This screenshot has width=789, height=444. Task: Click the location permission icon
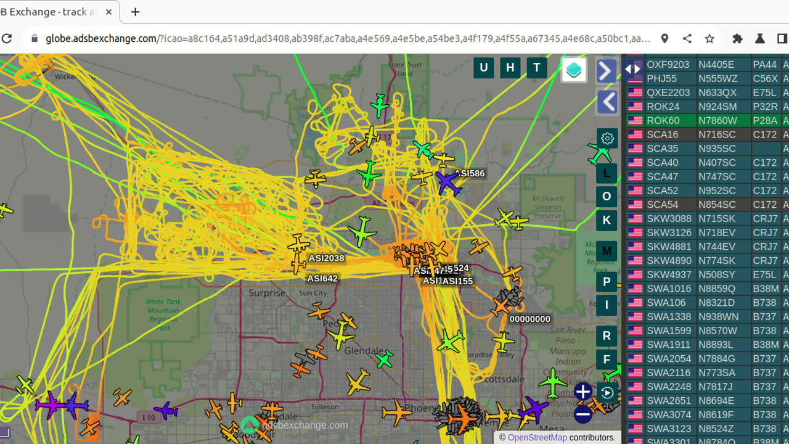tap(664, 38)
